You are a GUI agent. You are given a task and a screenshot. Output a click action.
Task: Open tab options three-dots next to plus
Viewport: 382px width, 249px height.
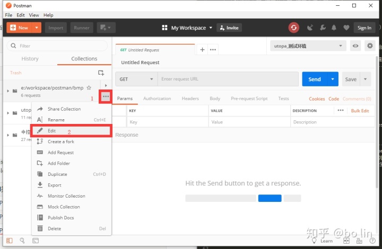point(213,50)
